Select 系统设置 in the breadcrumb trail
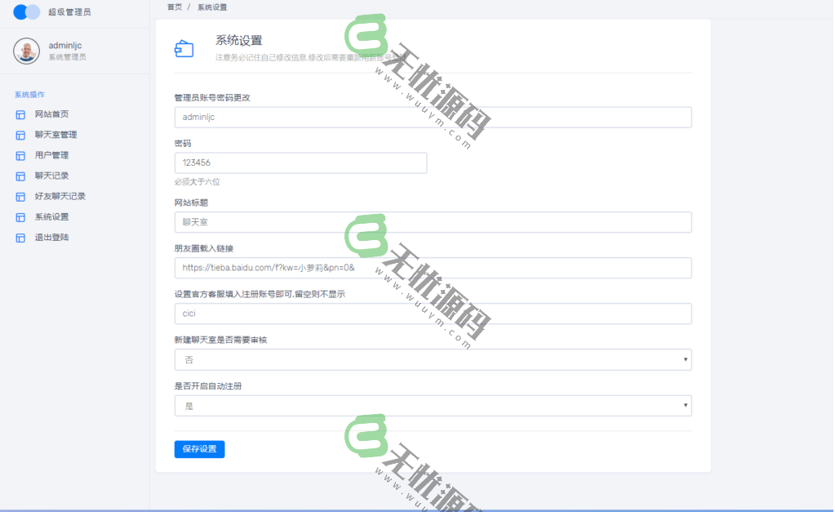Viewport: 835px width, 512px height. [211, 7]
